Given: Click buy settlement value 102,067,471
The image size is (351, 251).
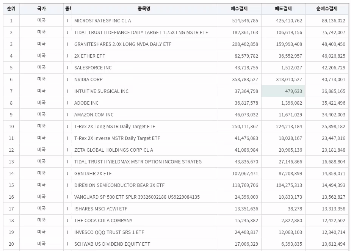Looking at the screenshot, I should (245, 174).
